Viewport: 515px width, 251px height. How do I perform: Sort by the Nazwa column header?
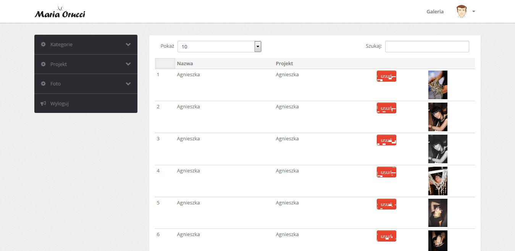coord(224,63)
